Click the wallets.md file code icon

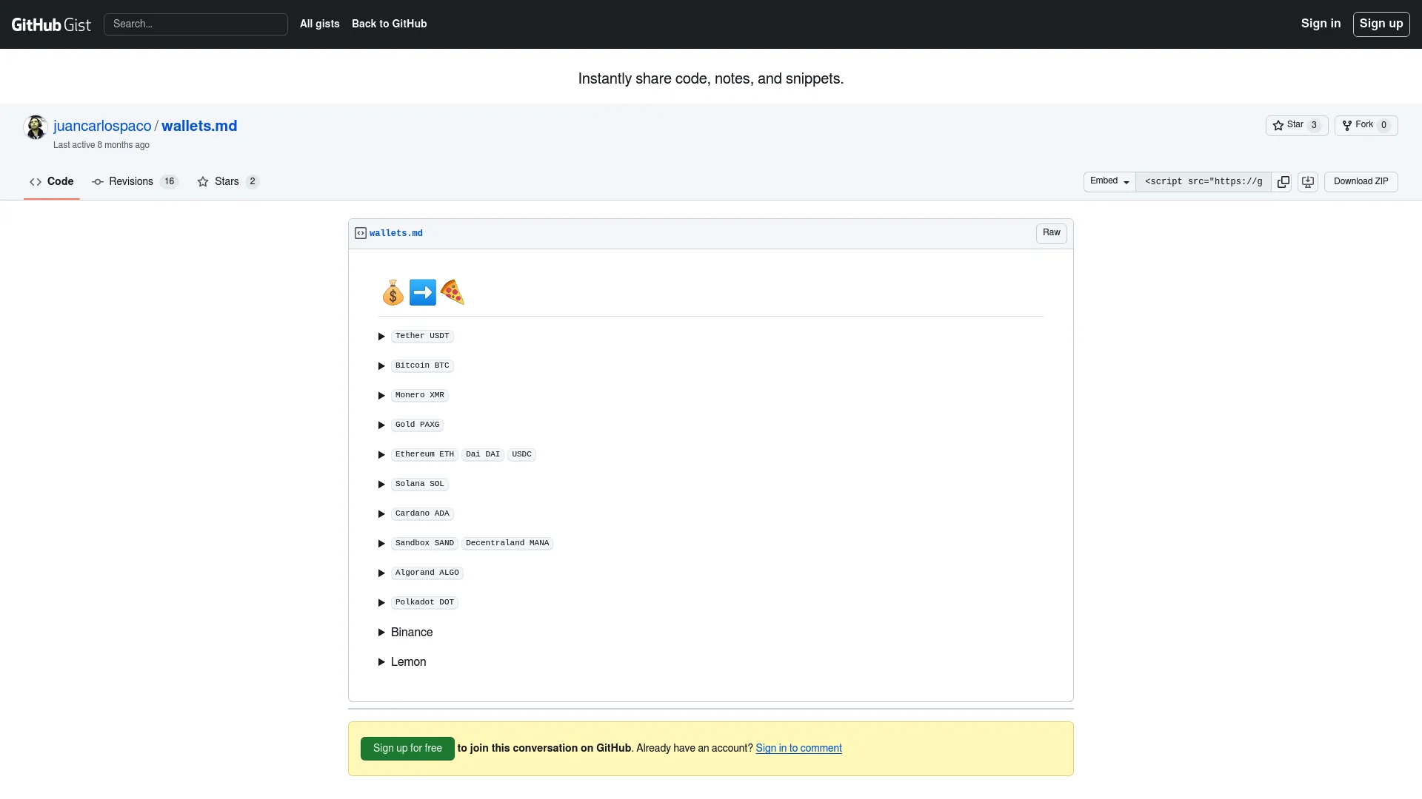(361, 233)
